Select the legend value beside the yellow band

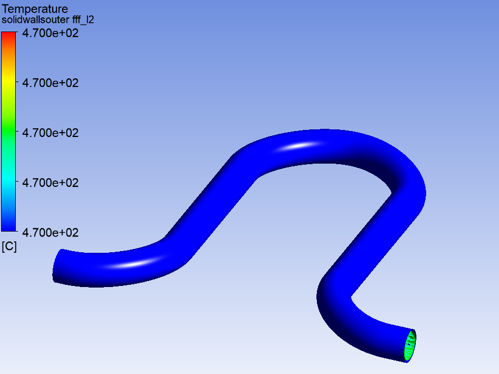click(x=51, y=83)
